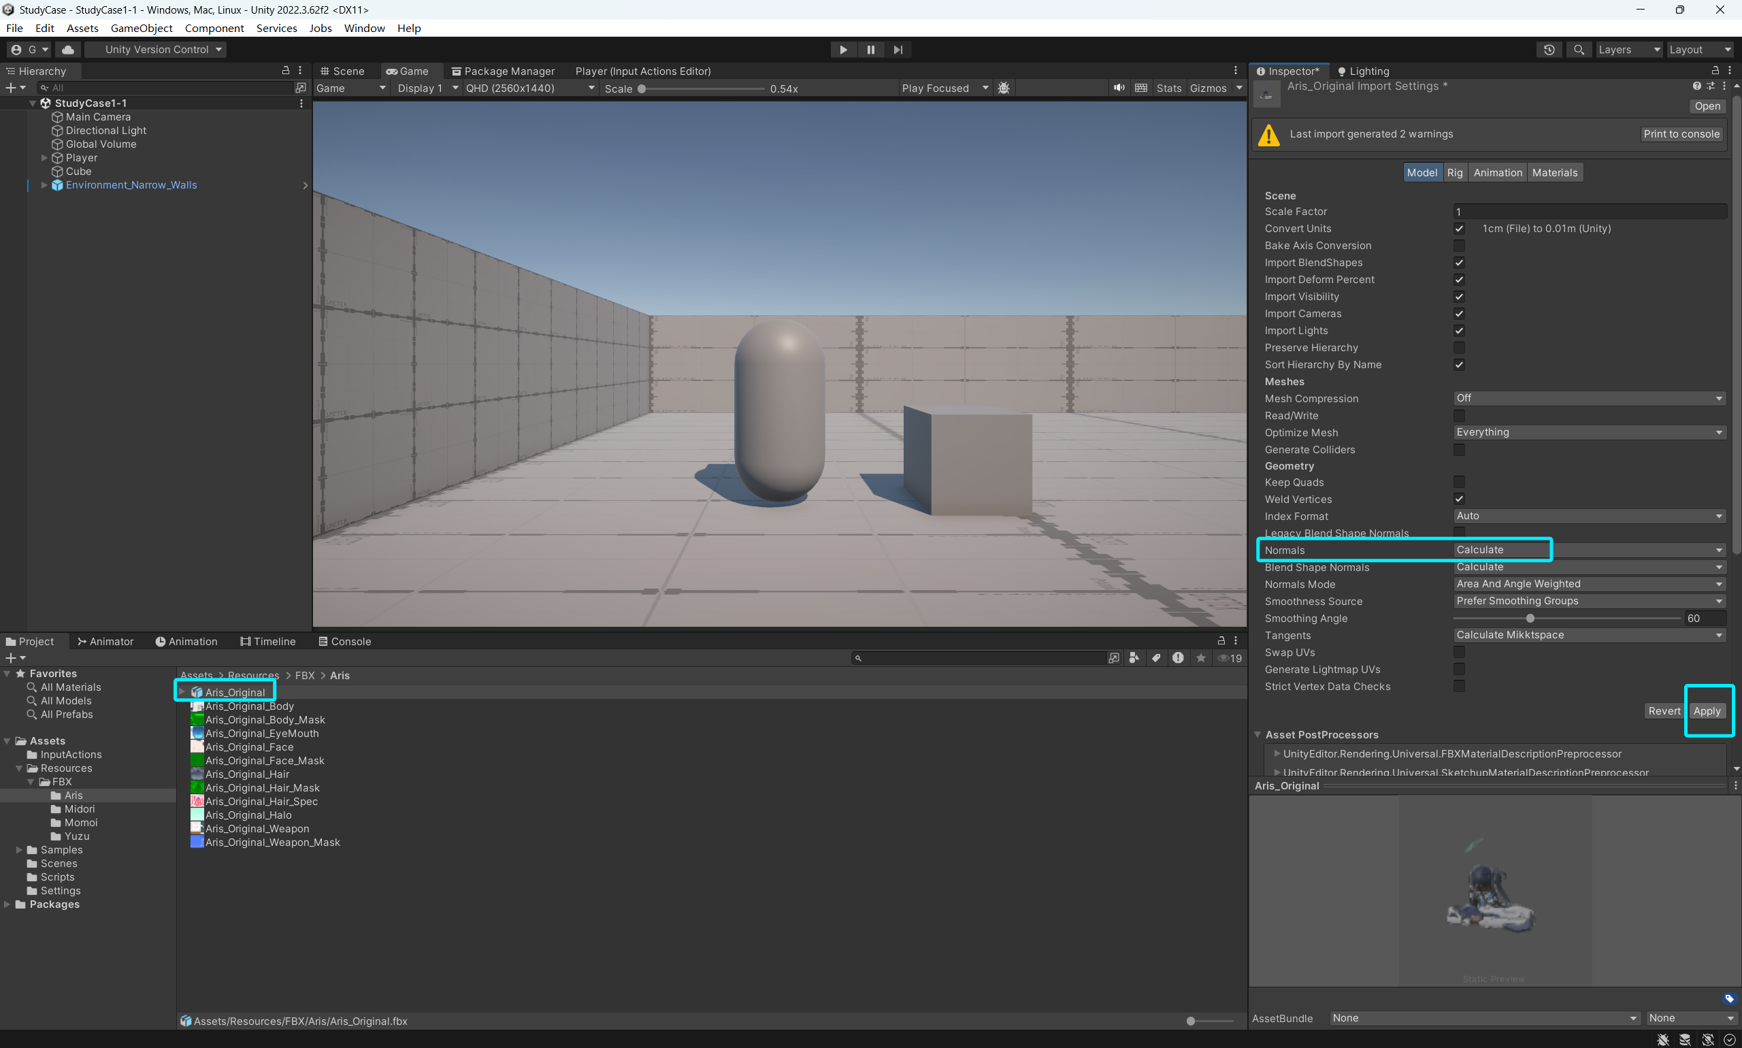
Task: Uncheck Import Cameras checkbox
Action: click(1459, 314)
